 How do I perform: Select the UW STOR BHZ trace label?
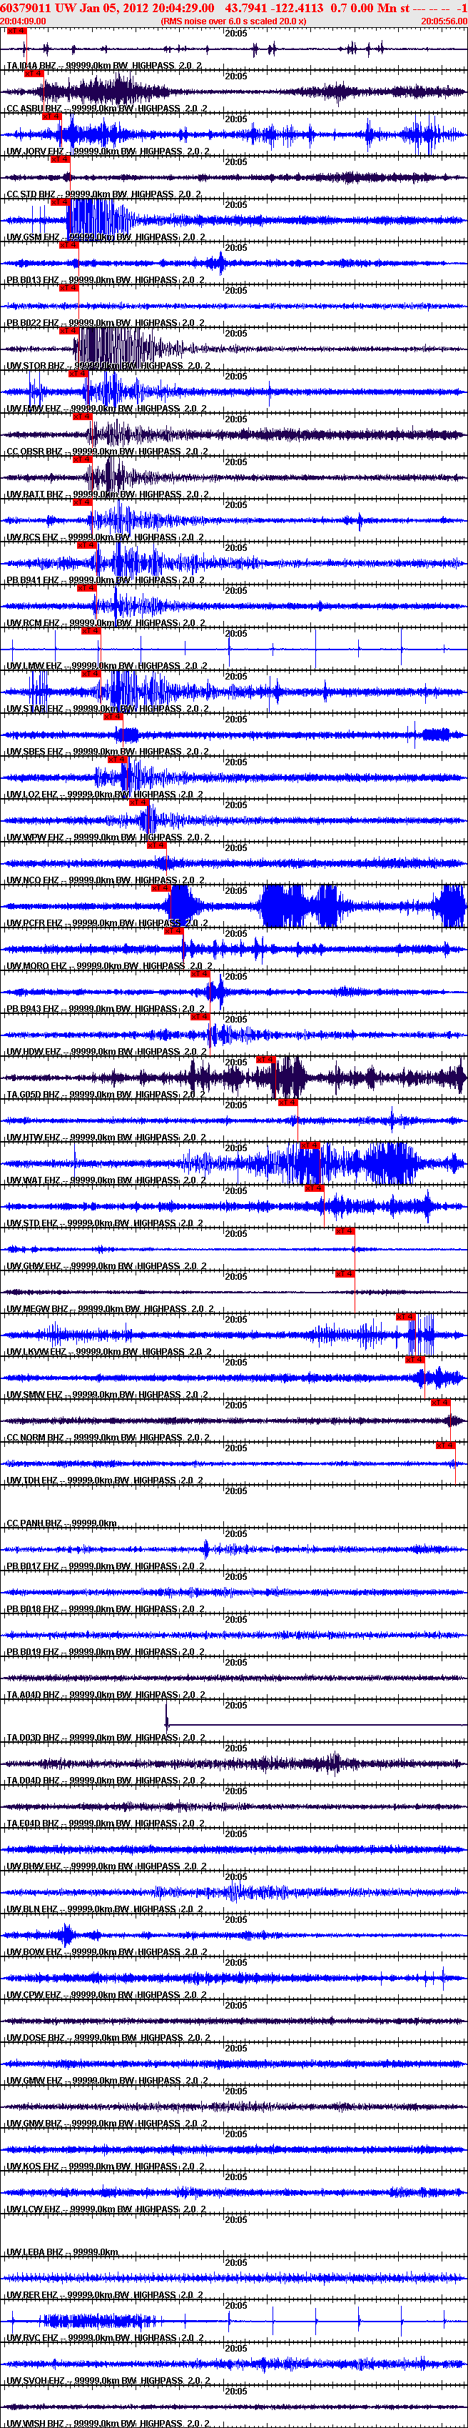click(x=107, y=366)
